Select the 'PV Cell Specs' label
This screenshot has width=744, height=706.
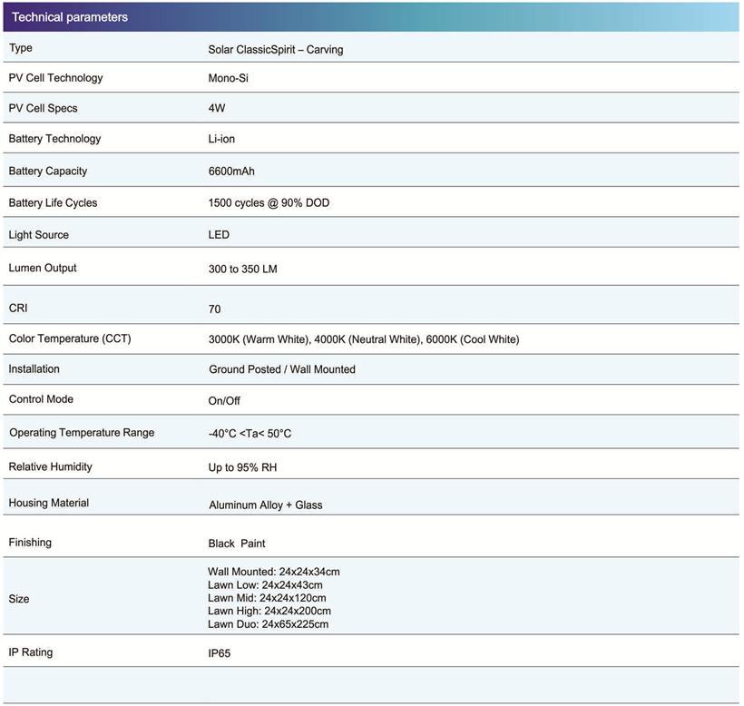(x=44, y=108)
